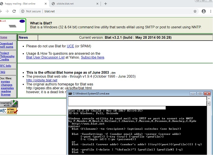Viewport: 213px width, 155px height.
Task: Follow the UCE link in the news
Action: pos(70,46)
